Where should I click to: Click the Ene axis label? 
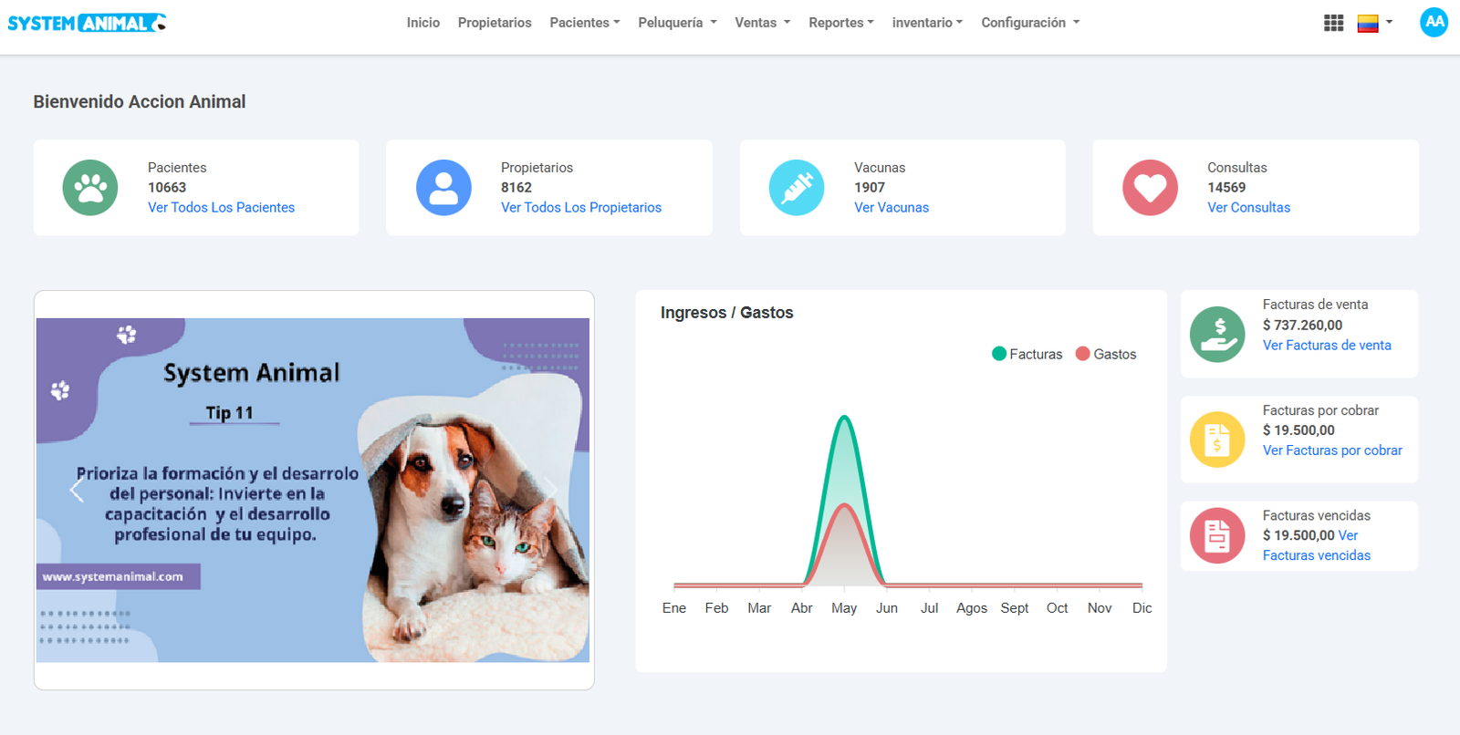coord(674,608)
